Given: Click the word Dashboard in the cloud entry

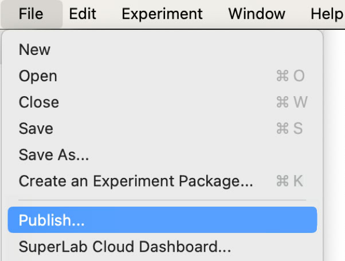Looking at the screenshot, I should (190, 247).
